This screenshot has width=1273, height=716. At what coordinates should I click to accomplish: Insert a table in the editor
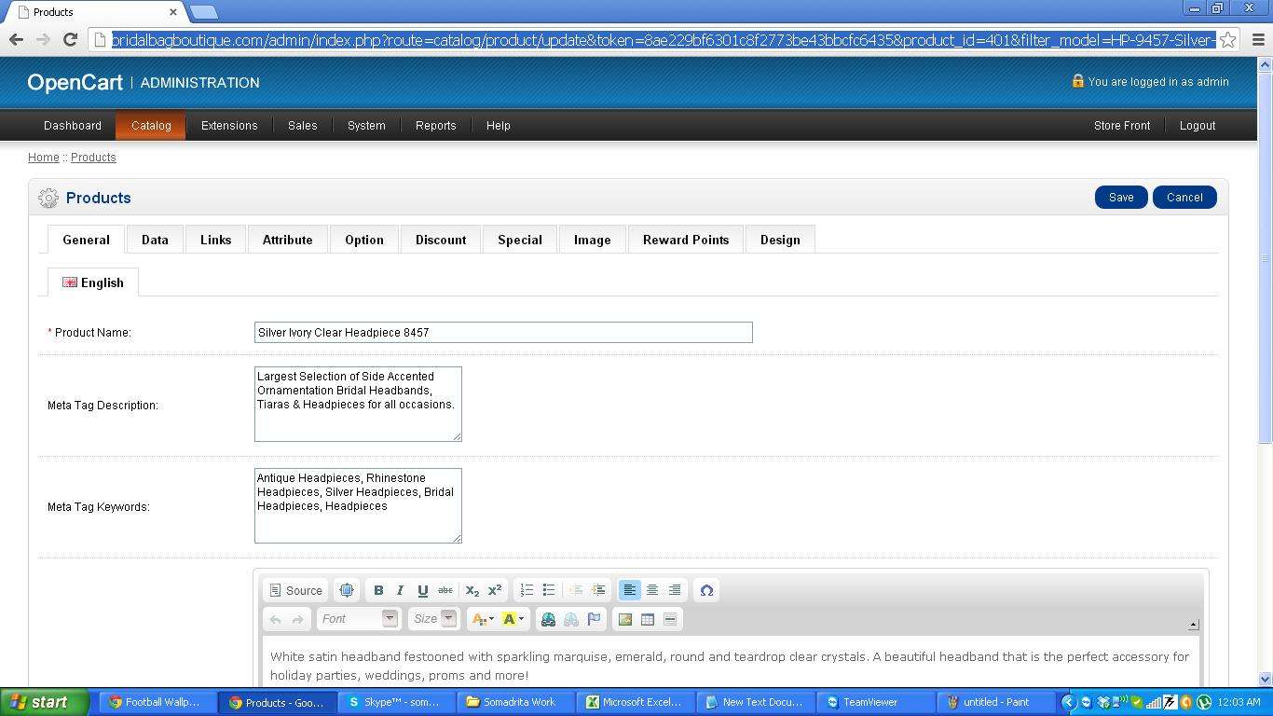648,619
